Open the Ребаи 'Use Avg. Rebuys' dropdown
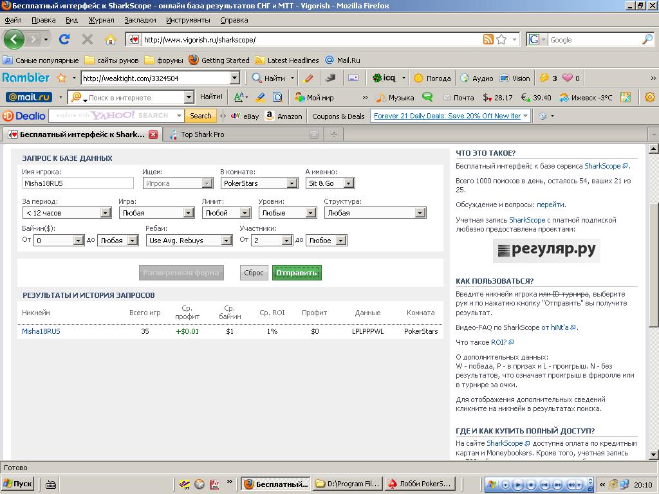Screen dimensions: 659x494 (226, 241)
